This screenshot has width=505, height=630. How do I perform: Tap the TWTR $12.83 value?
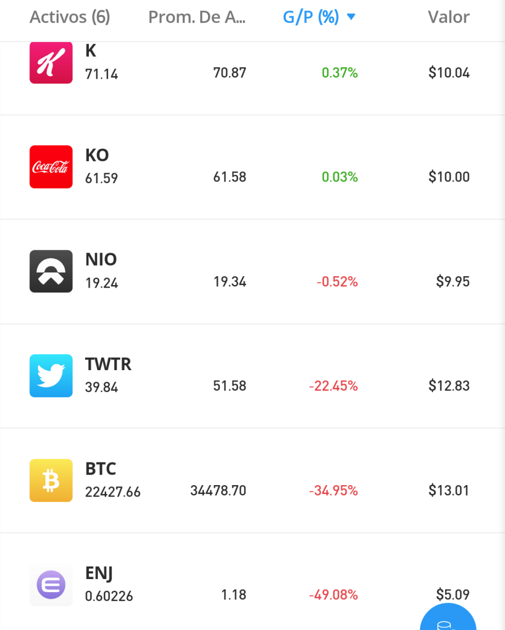(449, 386)
